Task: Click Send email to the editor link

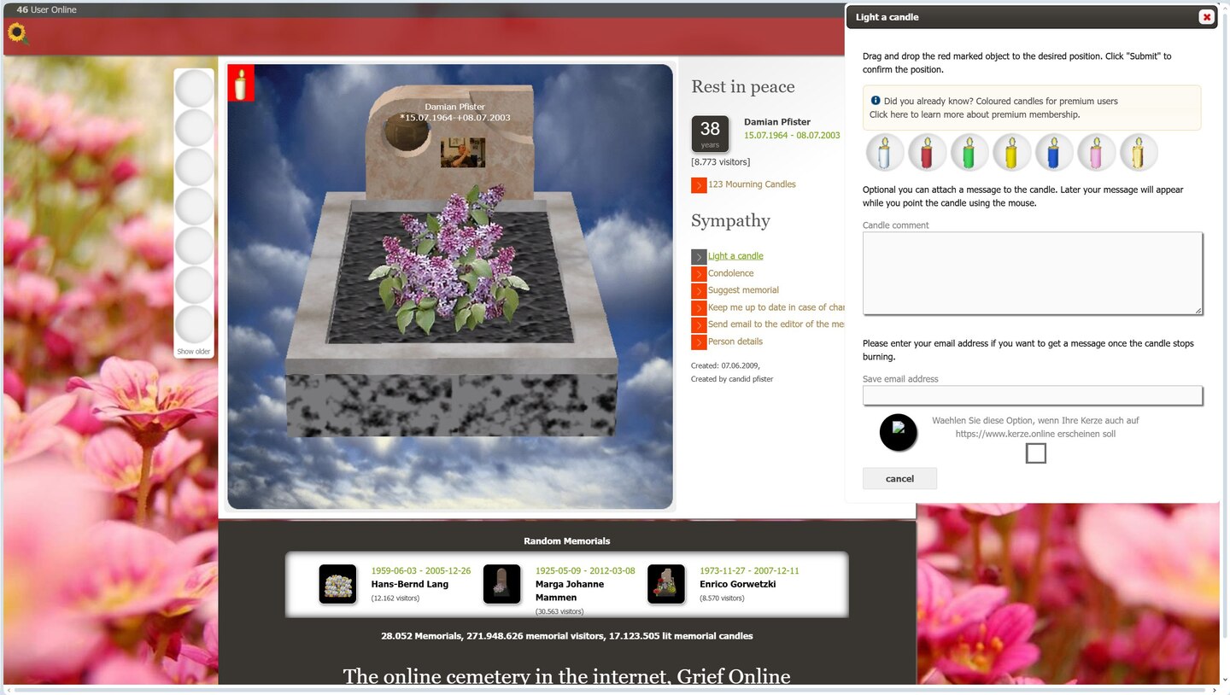Action: 776,324
